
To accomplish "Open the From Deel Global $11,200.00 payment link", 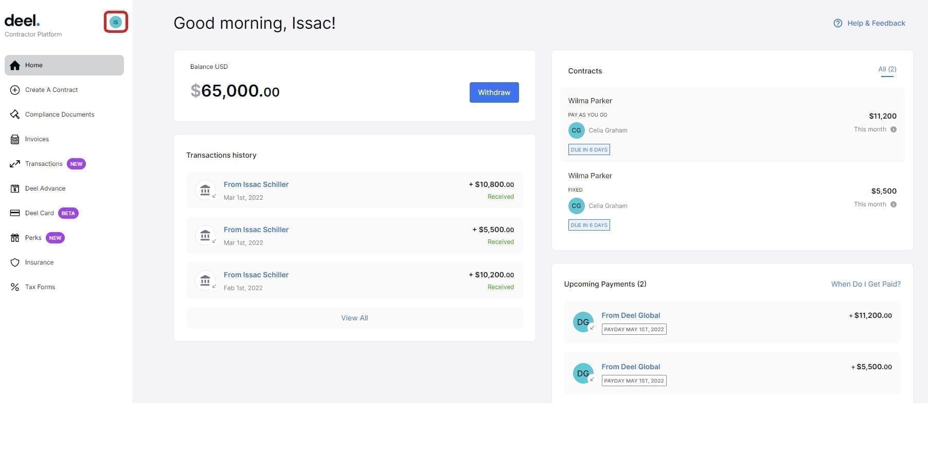I will (x=631, y=315).
